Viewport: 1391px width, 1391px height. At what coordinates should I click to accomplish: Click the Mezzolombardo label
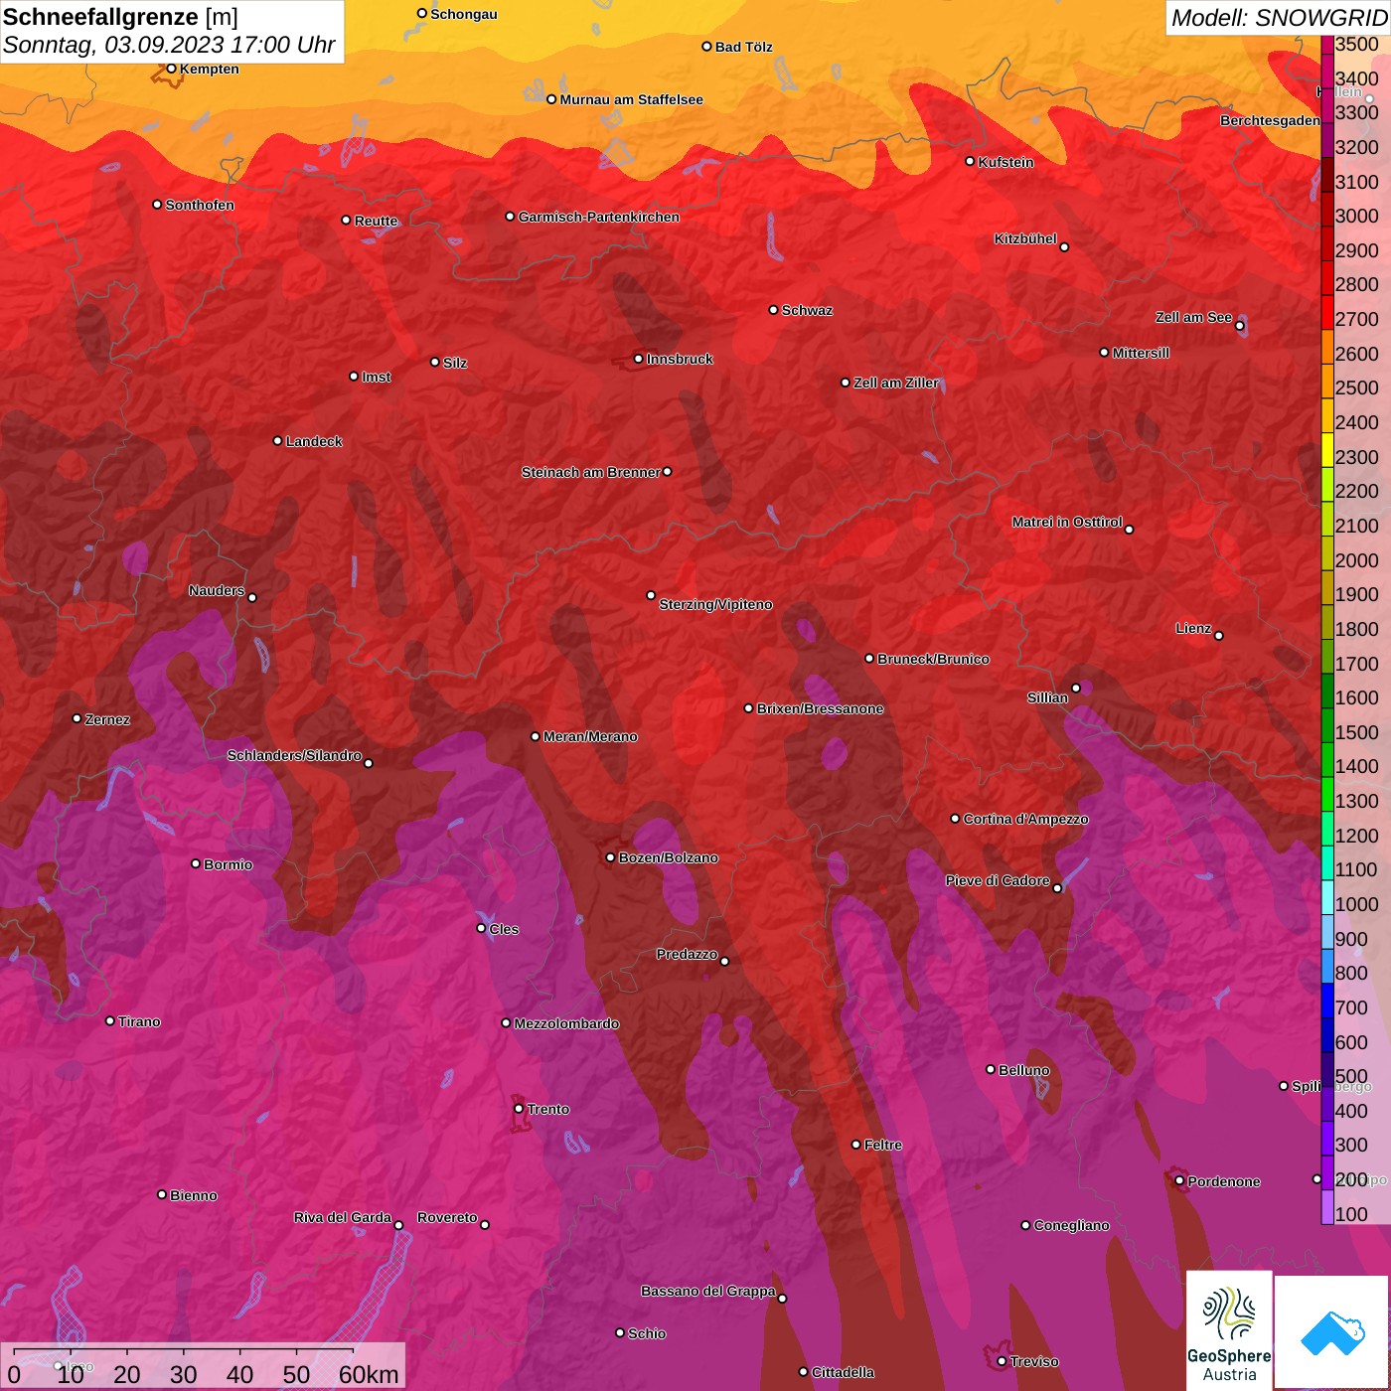(x=566, y=1023)
